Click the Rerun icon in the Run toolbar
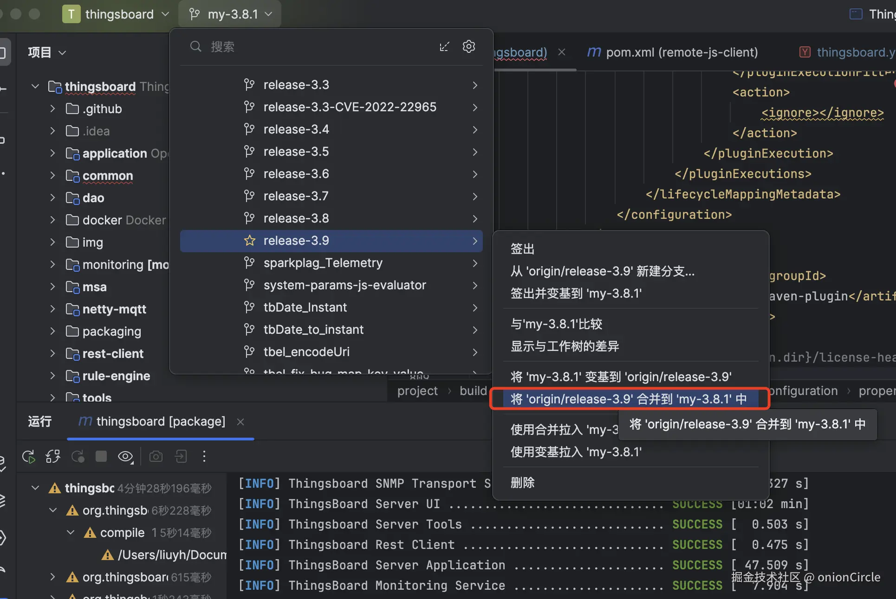The height and width of the screenshot is (599, 896). click(x=29, y=457)
